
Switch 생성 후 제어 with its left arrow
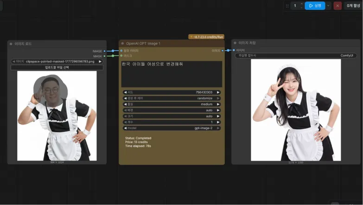coord(125,99)
